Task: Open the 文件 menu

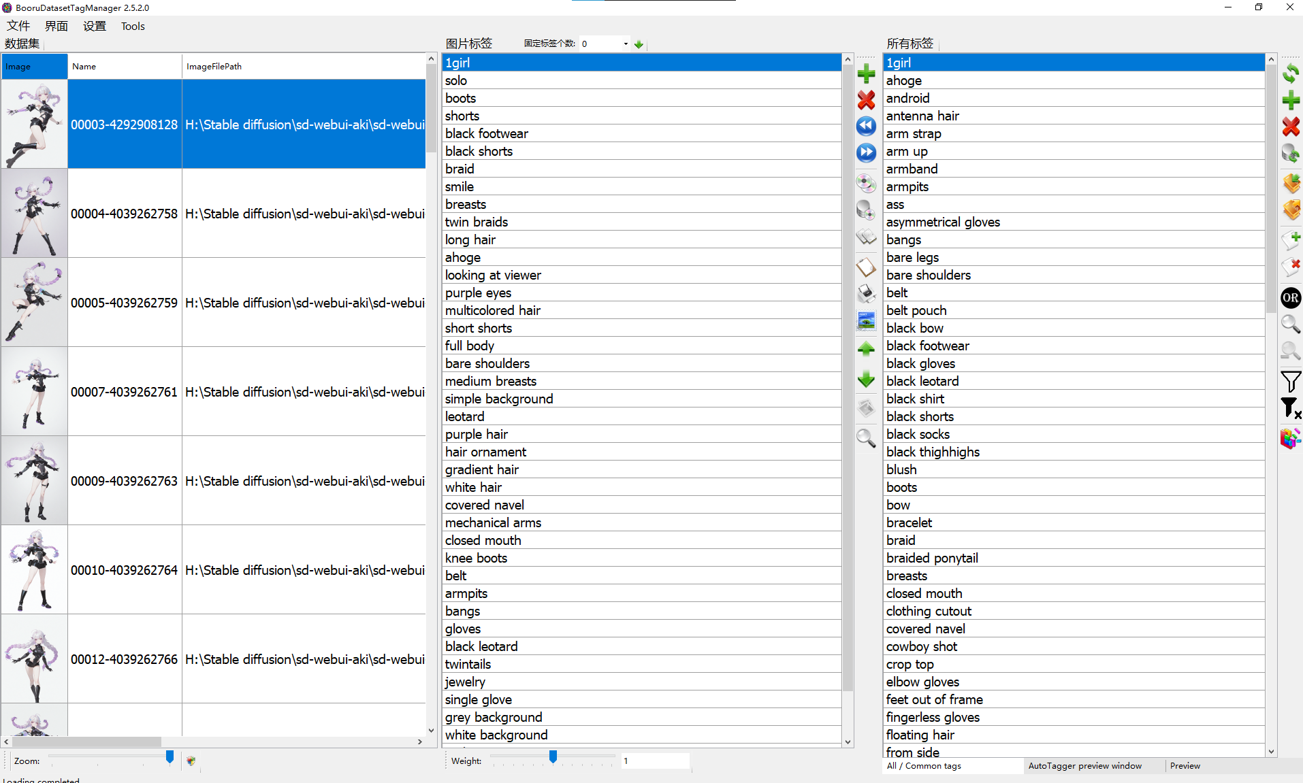Action: 18,26
